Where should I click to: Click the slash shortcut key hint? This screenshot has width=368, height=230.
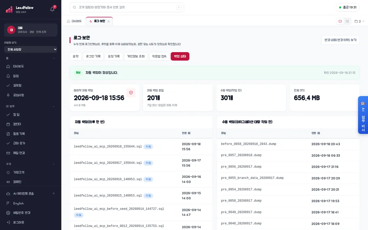(179, 7)
